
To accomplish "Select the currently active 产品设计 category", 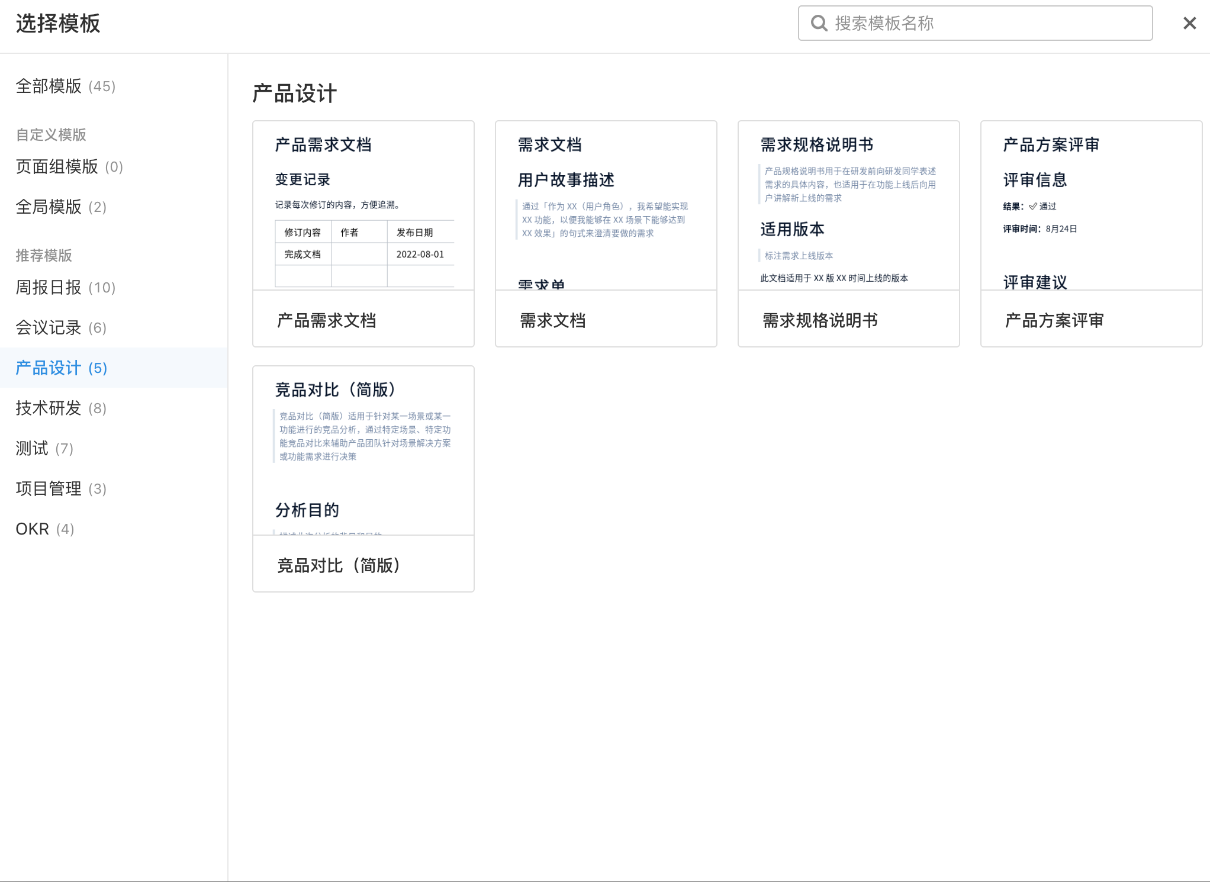I will click(x=60, y=368).
